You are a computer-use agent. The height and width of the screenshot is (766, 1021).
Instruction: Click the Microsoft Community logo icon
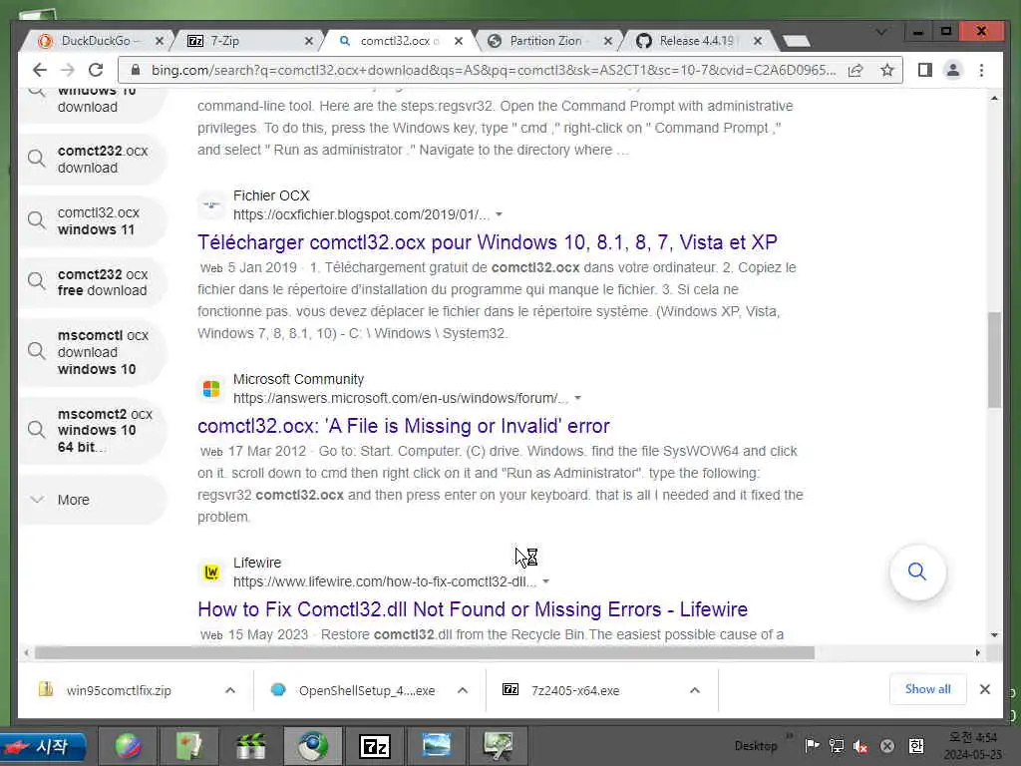coord(211,389)
